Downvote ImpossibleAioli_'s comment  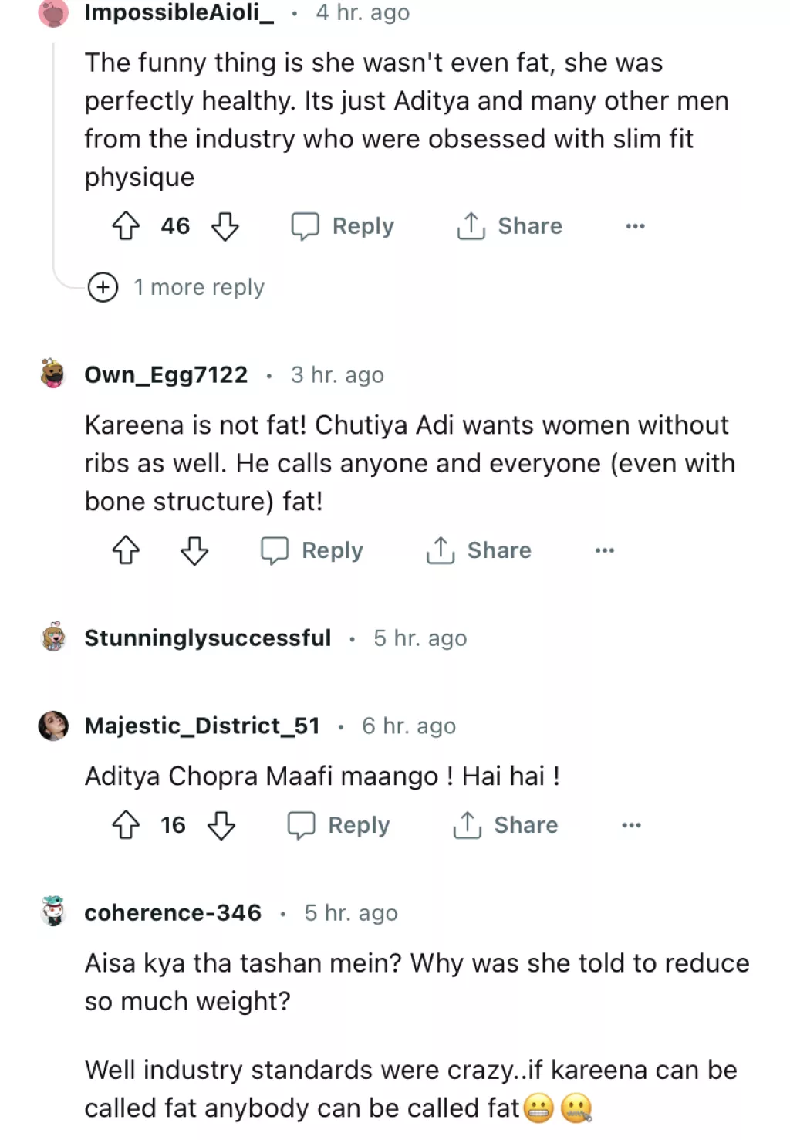point(225,226)
